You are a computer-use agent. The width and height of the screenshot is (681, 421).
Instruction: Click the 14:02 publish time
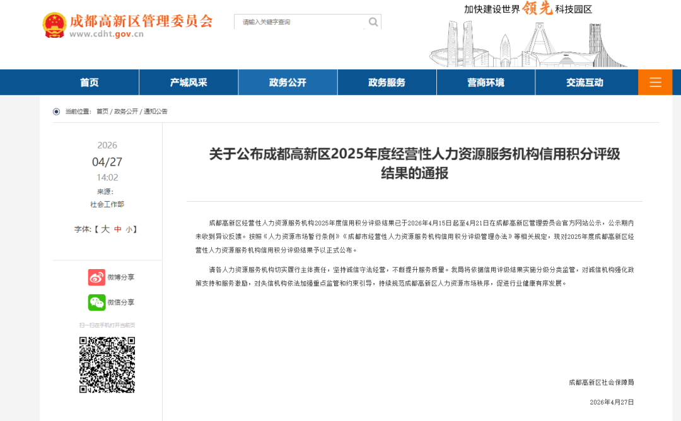click(x=107, y=178)
